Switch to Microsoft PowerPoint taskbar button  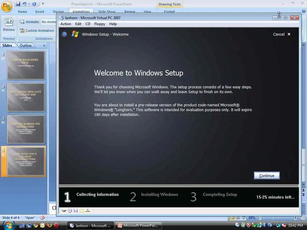[x=139, y=226]
